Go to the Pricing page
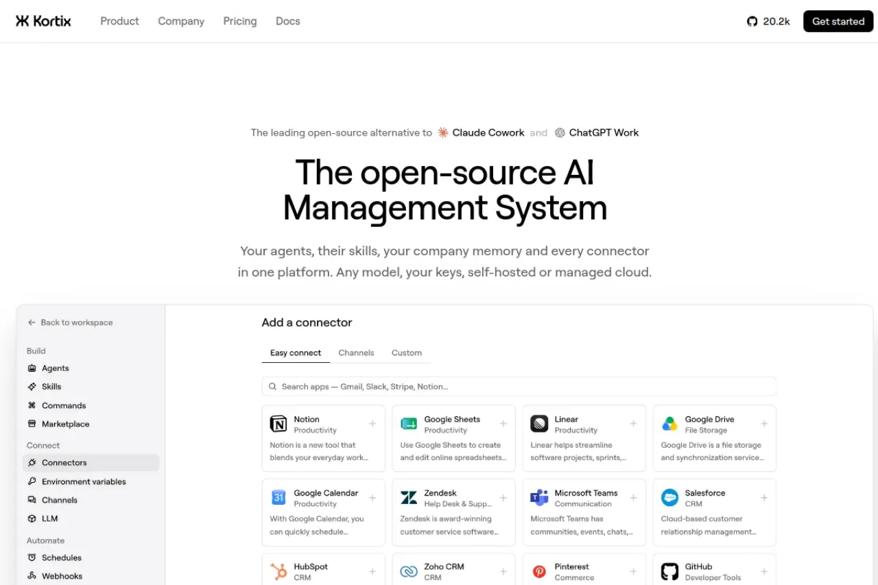 tap(240, 21)
